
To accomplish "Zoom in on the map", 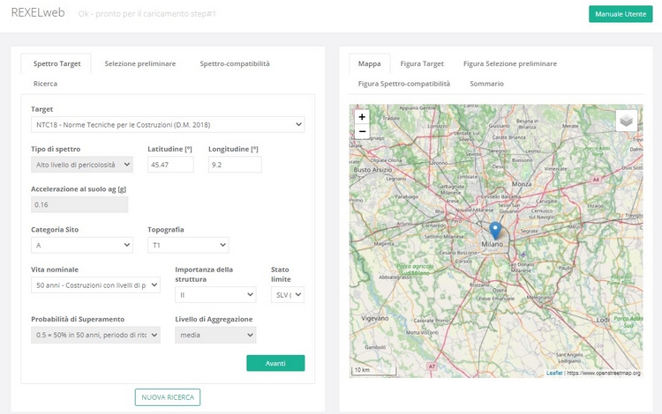I will (x=362, y=117).
